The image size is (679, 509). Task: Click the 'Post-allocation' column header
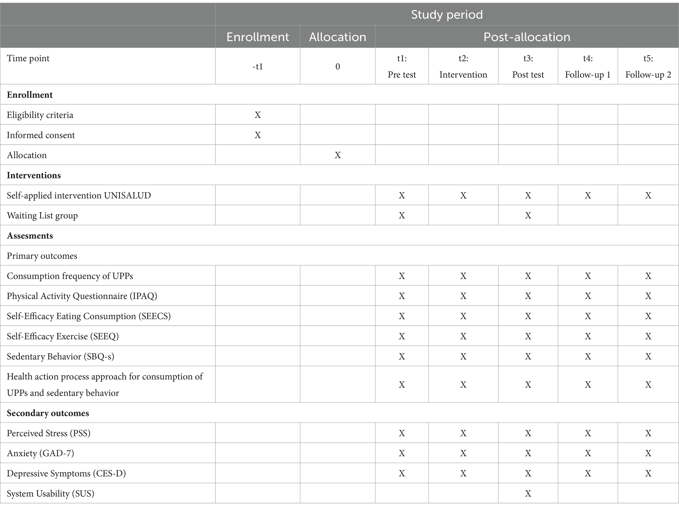point(527,37)
